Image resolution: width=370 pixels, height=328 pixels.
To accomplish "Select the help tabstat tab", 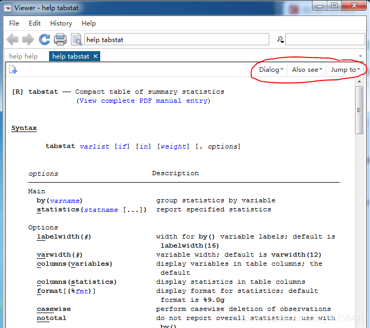I will click(x=70, y=56).
